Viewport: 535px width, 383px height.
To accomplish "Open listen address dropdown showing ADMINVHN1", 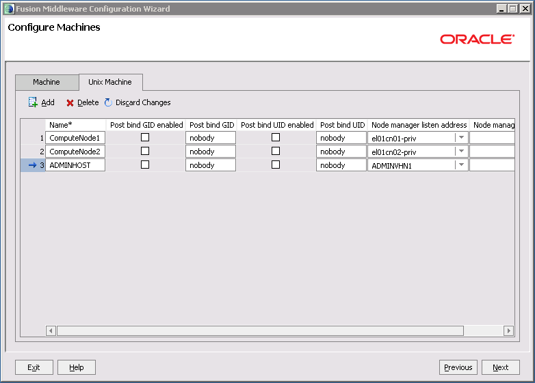I will point(461,165).
